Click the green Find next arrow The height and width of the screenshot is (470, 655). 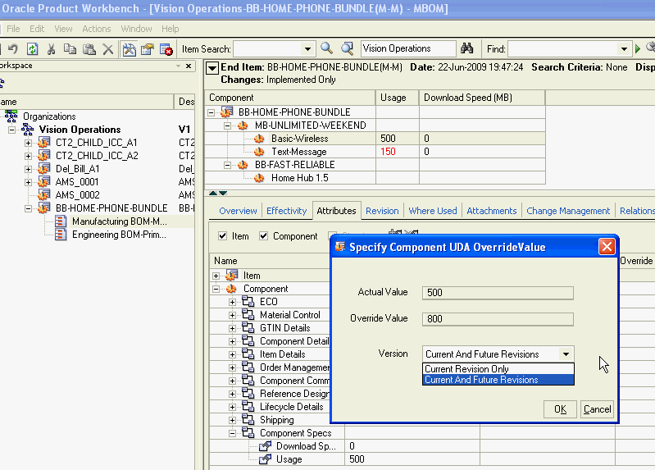tap(638, 49)
